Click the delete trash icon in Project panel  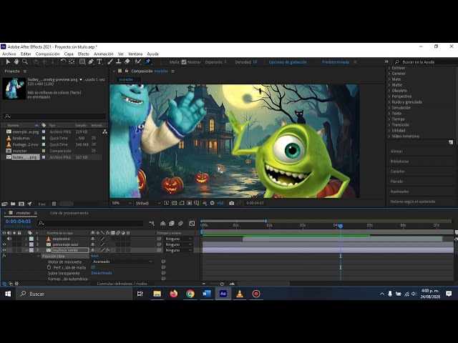[54, 204]
